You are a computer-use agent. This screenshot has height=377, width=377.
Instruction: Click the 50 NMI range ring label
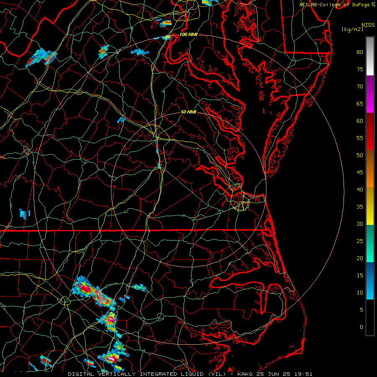pyautogui.click(x=188, y=112)
